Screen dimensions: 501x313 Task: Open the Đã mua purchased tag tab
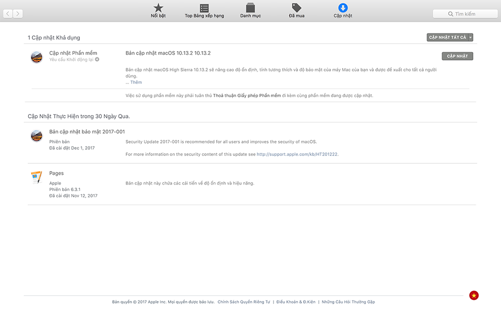pyautogui.click(x=296, y=10)
